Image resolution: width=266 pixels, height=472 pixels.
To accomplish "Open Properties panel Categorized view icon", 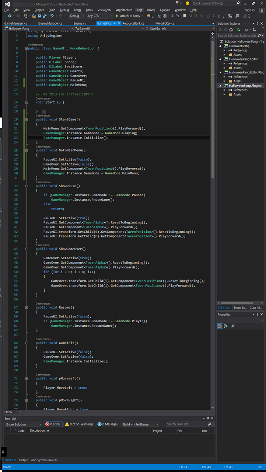I will pos(220,326).
